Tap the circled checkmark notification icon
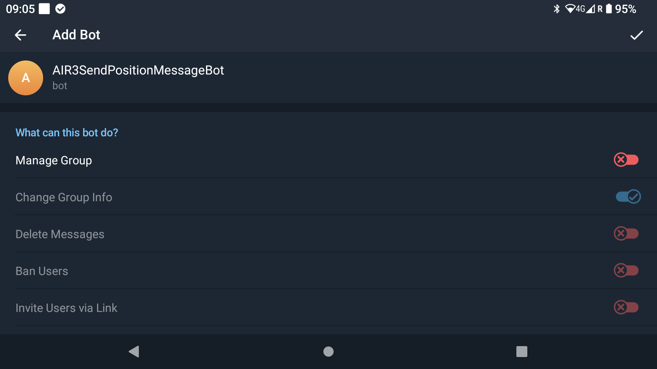The image size is (657, 369). (x=60, y=9)
